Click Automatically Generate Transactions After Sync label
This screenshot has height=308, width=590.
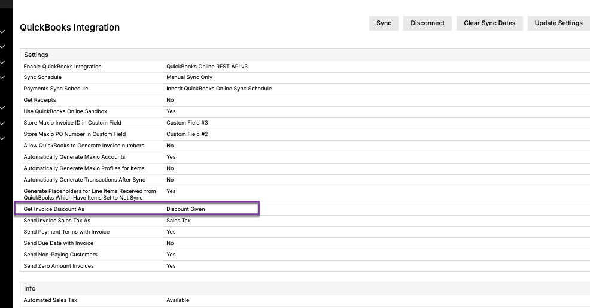tap(84, 179)
